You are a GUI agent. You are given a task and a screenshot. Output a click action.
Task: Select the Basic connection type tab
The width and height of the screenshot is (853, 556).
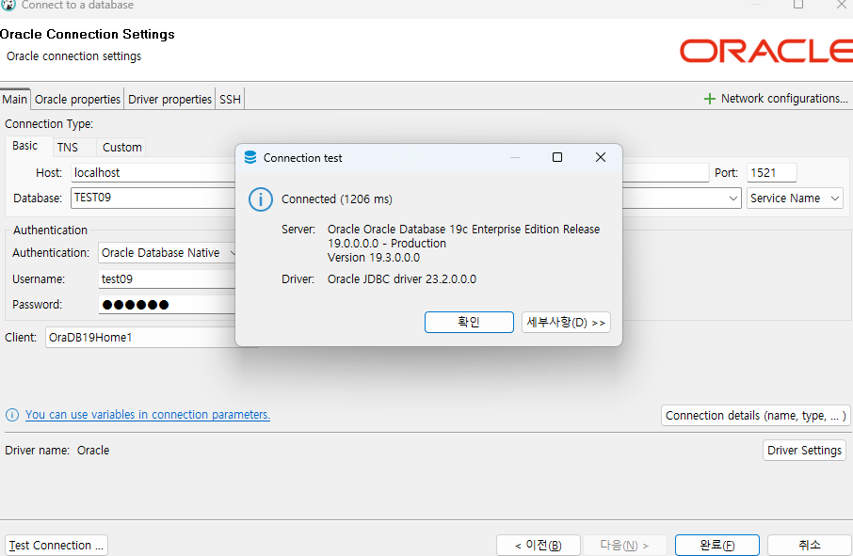pyautogui.click(x=25, y=146)
